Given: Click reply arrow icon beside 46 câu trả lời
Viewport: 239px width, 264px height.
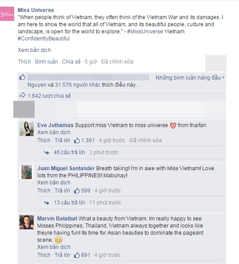Looking at the screenshot, I should point(47,152).
